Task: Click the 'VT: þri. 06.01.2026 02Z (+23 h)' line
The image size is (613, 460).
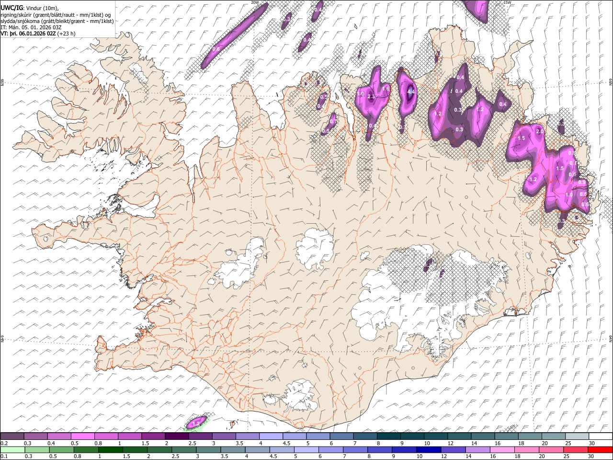Action: coord(37,34)
